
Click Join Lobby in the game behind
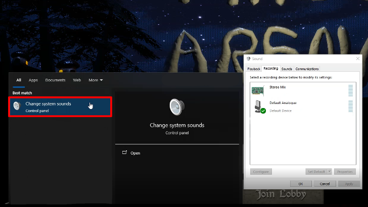[281, 194]
